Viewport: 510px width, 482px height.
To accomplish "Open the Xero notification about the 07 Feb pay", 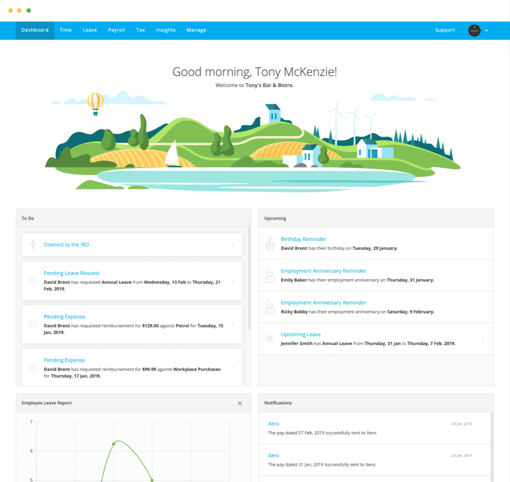I will (x=273, y=424).
